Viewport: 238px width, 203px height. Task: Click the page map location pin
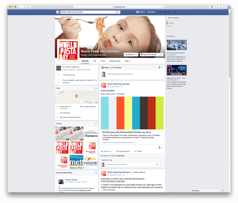click(x=77, y=96)
